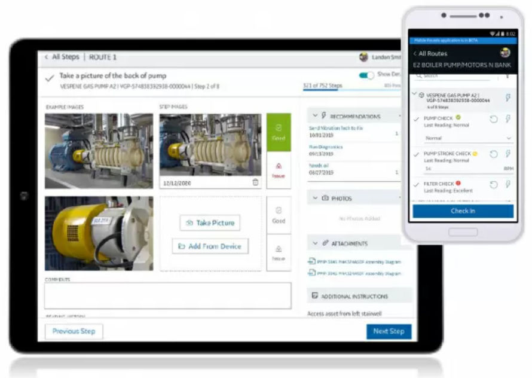Click Landon's profile avatar on the tablet
This screenshot has width=532, height=378.
363,57
